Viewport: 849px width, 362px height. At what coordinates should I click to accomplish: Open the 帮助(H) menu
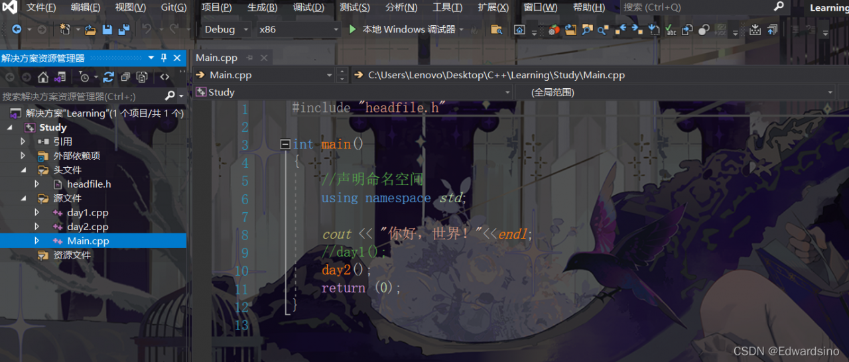pos(589,8)
